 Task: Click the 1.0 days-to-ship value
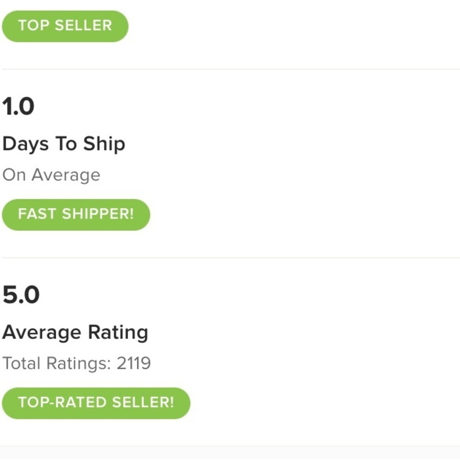[x=18, y=107]
